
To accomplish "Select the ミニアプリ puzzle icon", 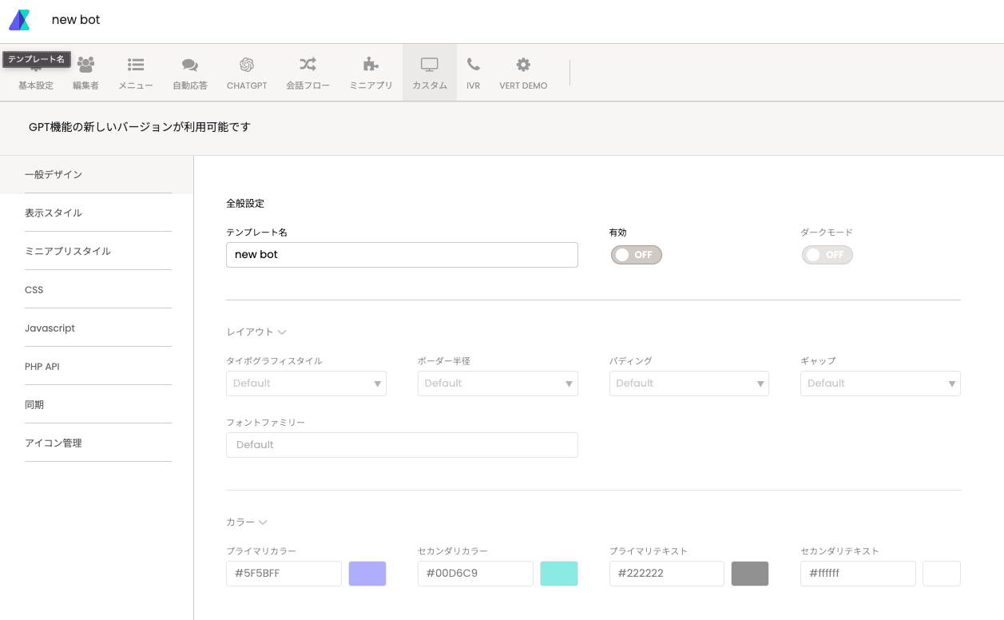I will [x=371, y=65].
